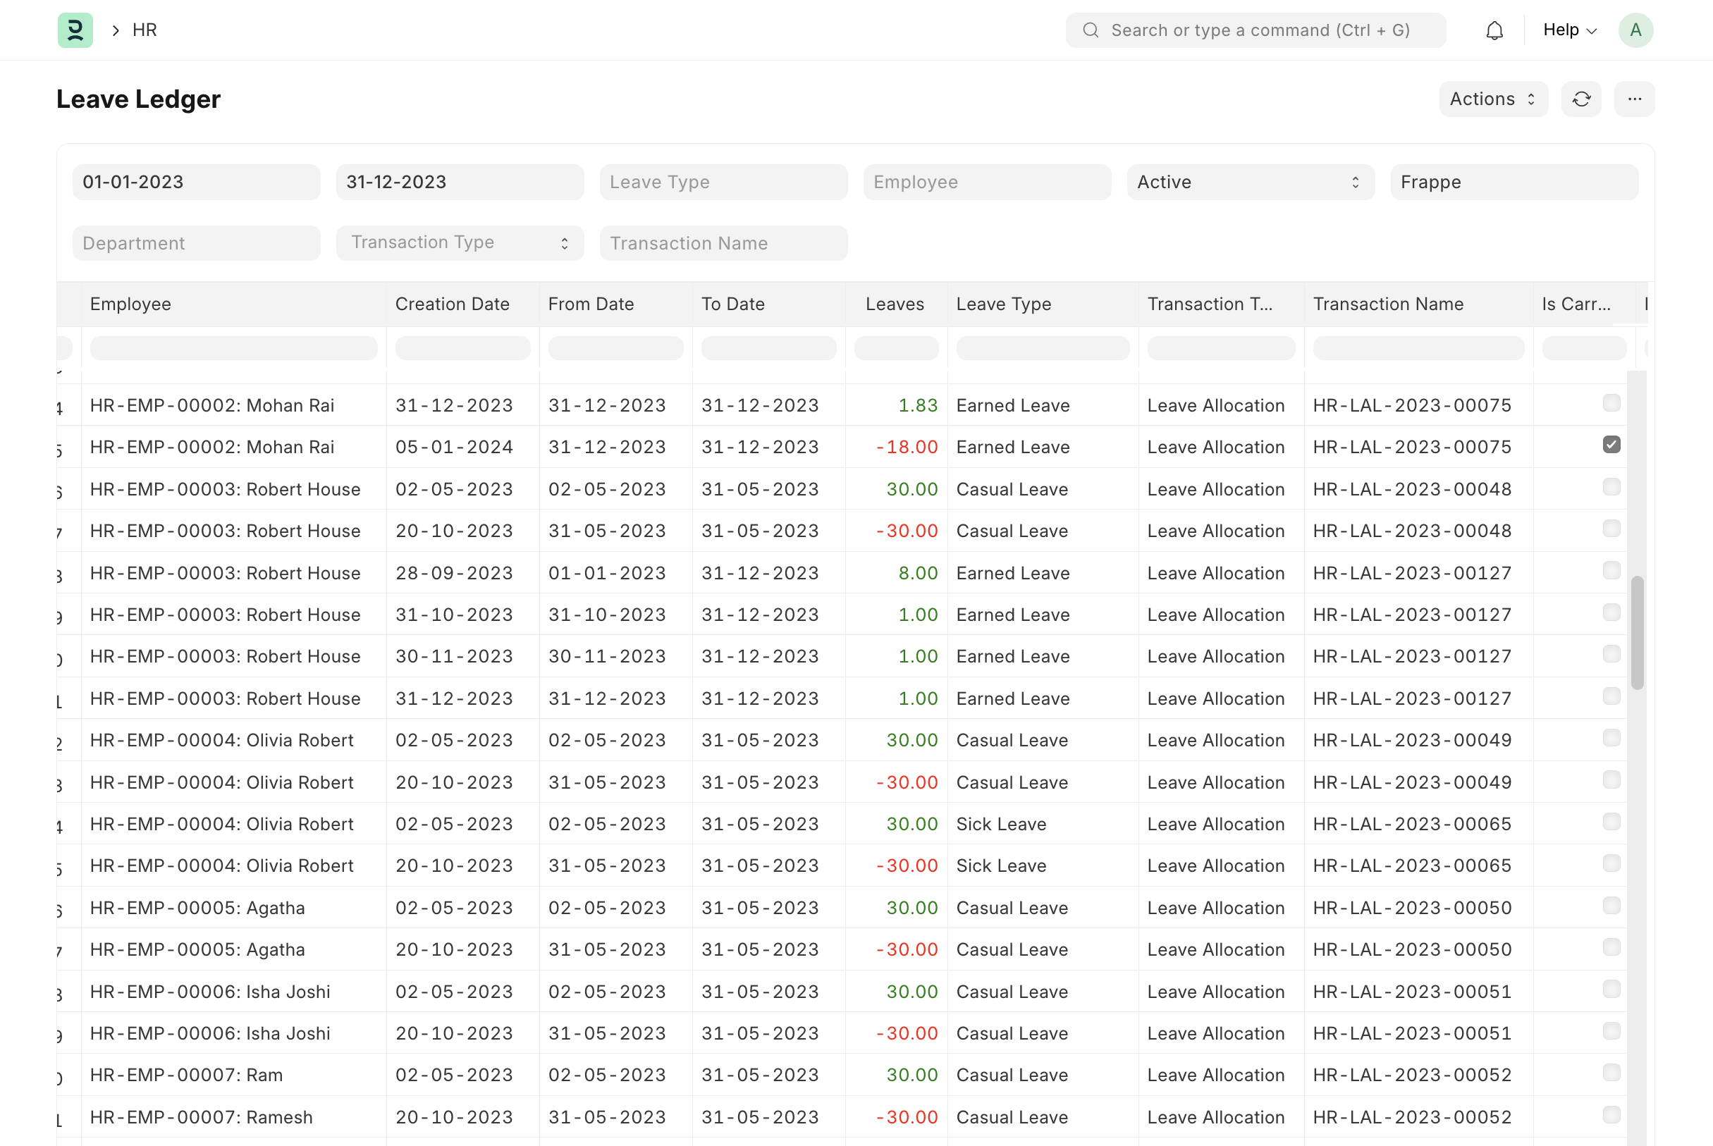Toggle checkbox for HR-EMP-00007: Ram row
The image size is (1713, 1146).
tap(1611, 1072)
